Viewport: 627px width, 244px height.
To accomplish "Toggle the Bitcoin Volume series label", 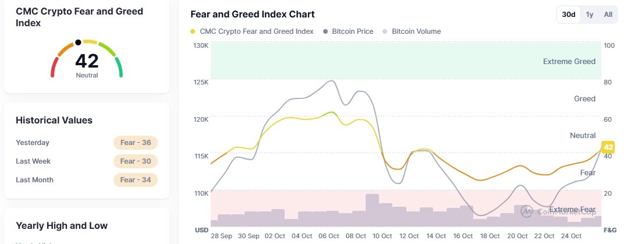I will point(416,31).
